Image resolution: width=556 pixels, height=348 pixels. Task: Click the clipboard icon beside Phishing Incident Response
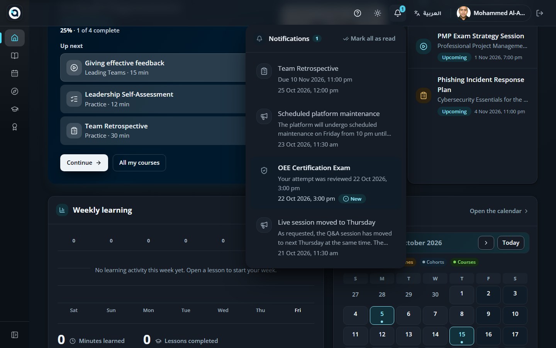(x=424, y=96)
